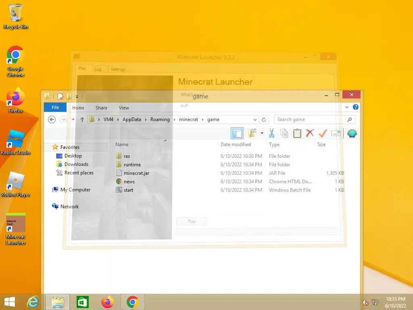Go up one folder level arrow
The image size is (413, 310).
tap(82, 119)
